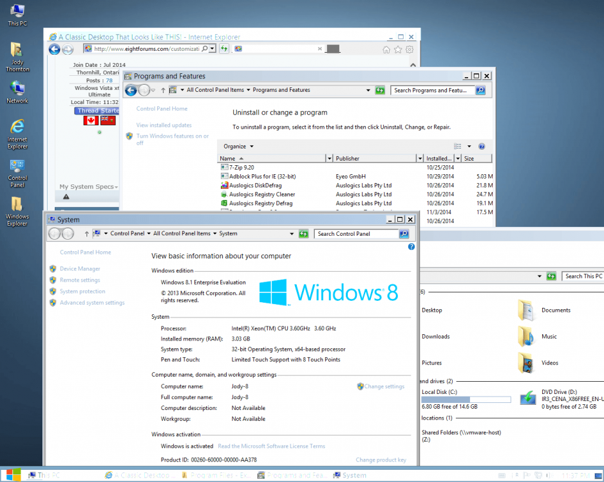The width and height of the screenshot is (604, 482).
Task: Open the Music folder in This PC
Action: (526, 336)
